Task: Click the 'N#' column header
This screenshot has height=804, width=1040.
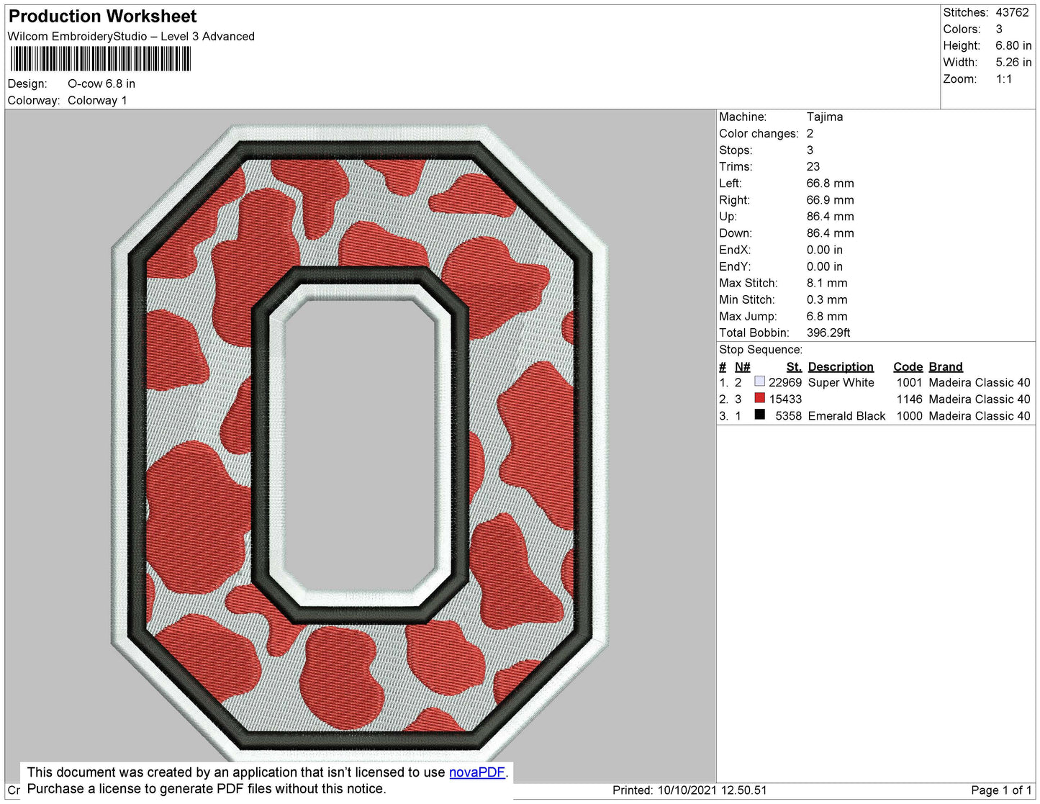Action: (x=742, y=366)
